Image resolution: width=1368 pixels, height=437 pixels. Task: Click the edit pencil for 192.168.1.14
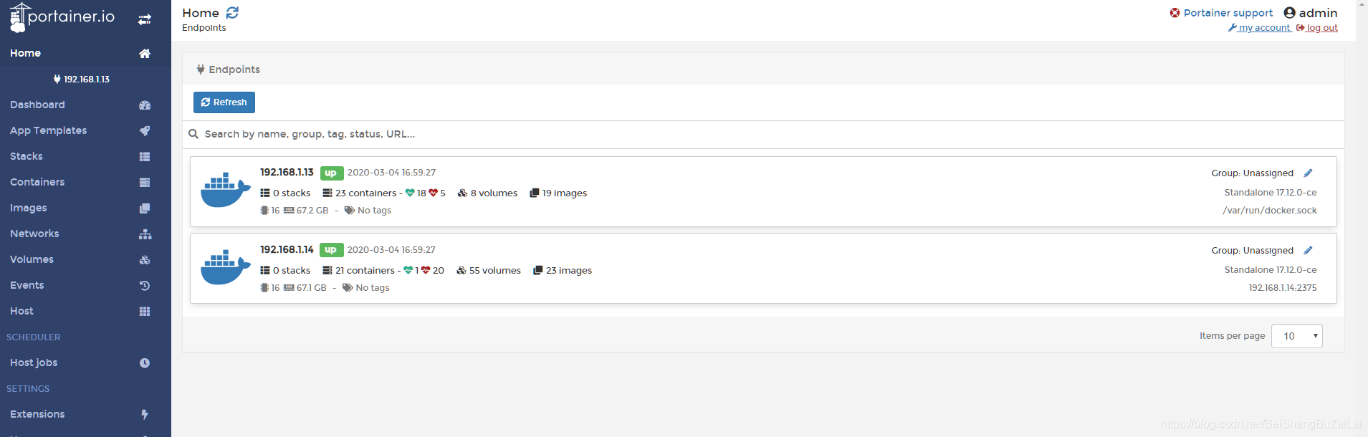[1308, 250]
